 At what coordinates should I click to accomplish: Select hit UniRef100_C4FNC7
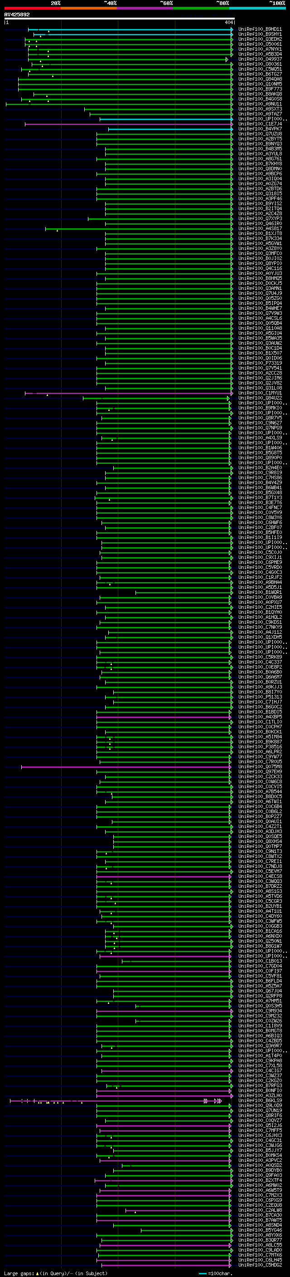click(x=260, y=508)
